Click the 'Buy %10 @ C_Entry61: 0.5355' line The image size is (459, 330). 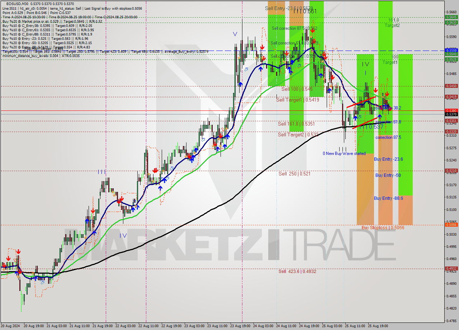click(x=27, y=30)
